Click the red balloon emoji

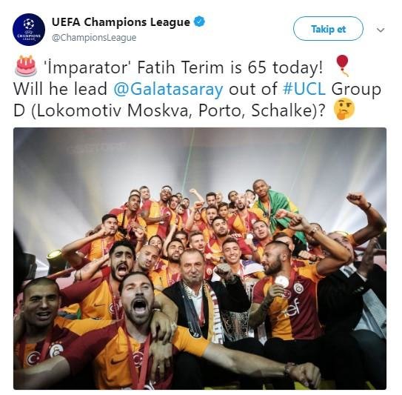coord(343,66)
